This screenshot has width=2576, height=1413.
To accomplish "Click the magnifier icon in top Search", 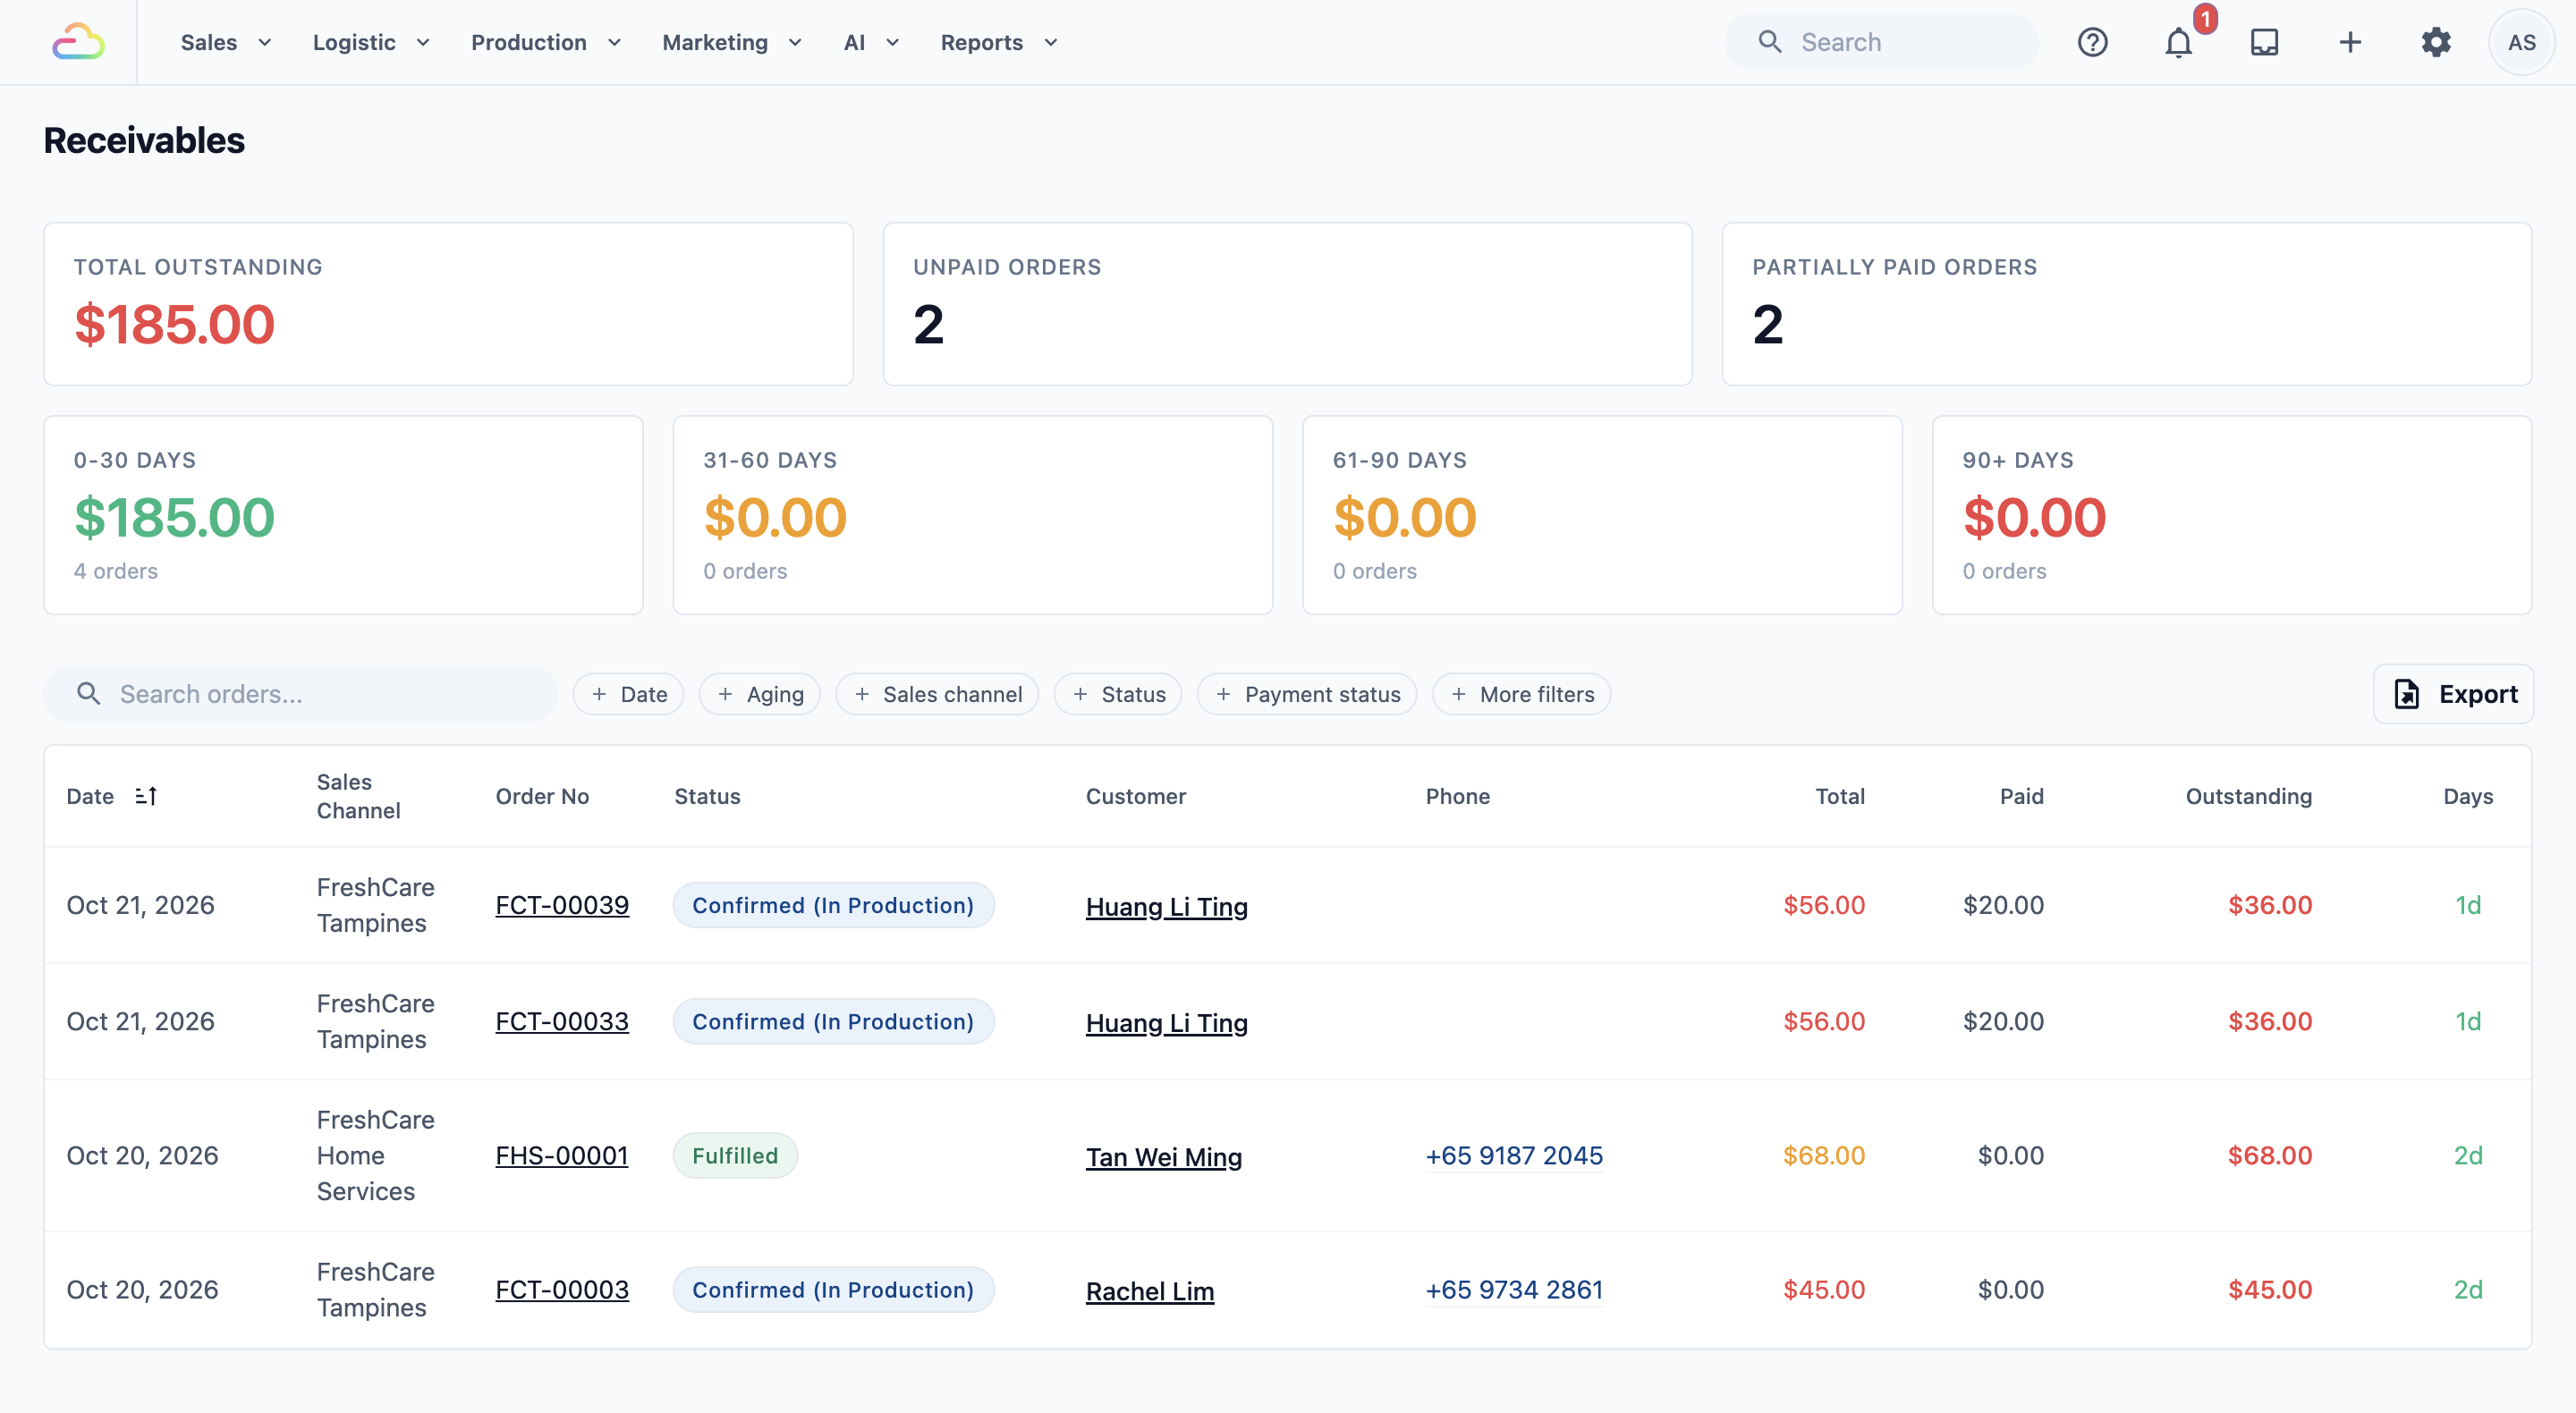I will click(x=1770, y=42).
